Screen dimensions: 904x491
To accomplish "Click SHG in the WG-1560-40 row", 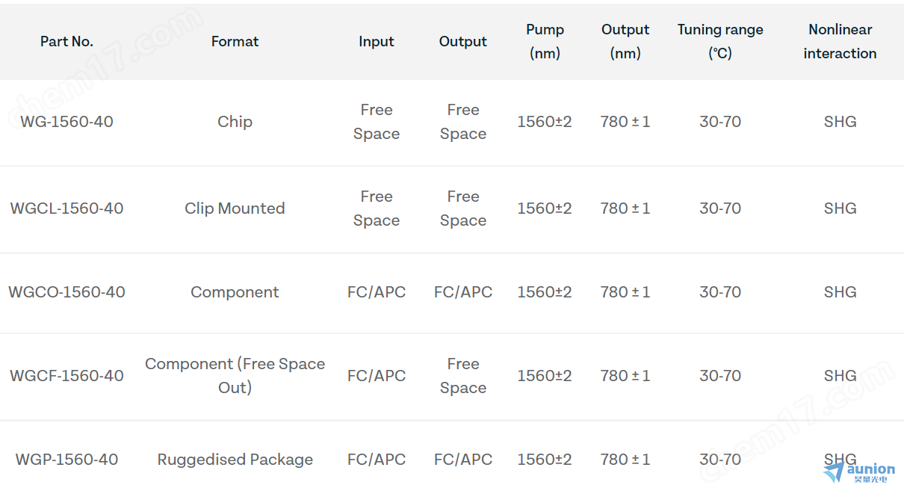I will coord(840,122).
